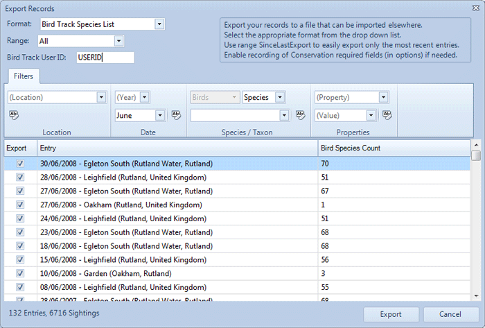
Task: Select the 27/06/2008 Oakham row text
Action: click(x=121, y=205)
